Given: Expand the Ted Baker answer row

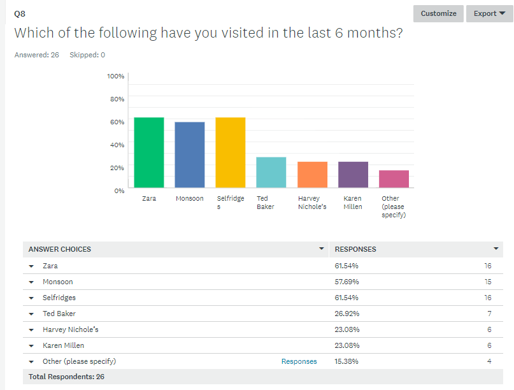Looking at the screenshot, I should point(31,314).
